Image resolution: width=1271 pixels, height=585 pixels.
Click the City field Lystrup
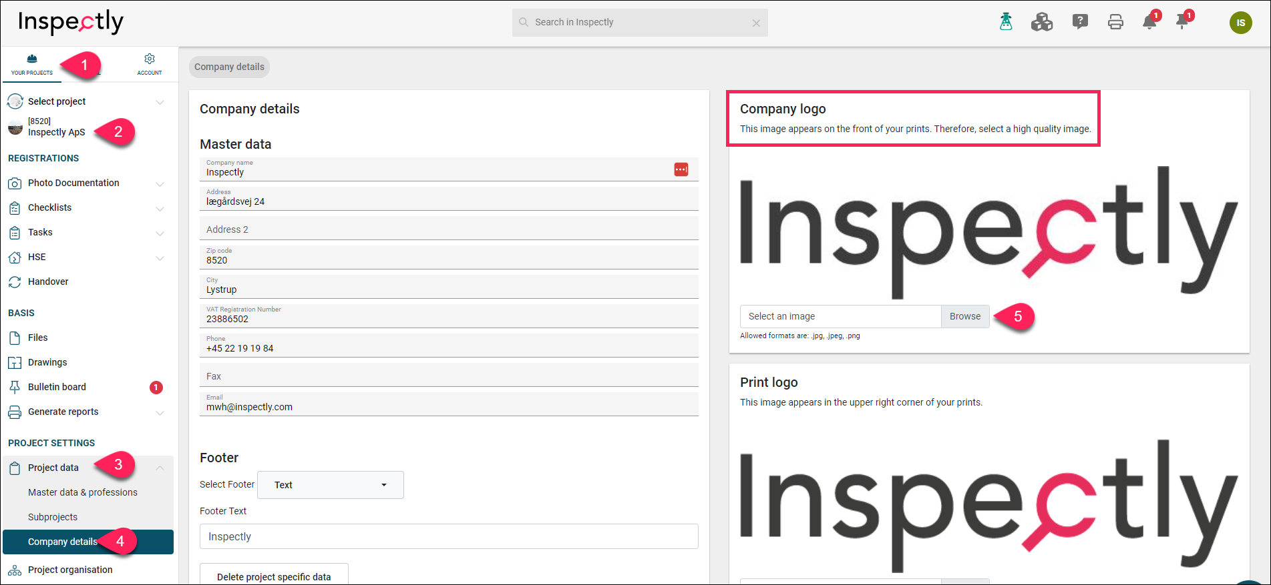[449, 287]
